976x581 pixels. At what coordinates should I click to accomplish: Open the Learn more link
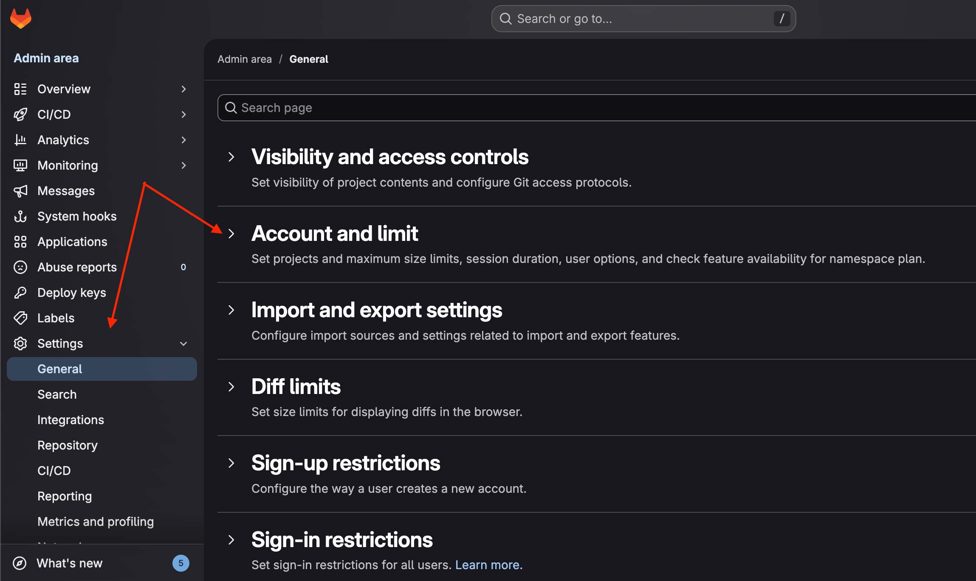489,565
